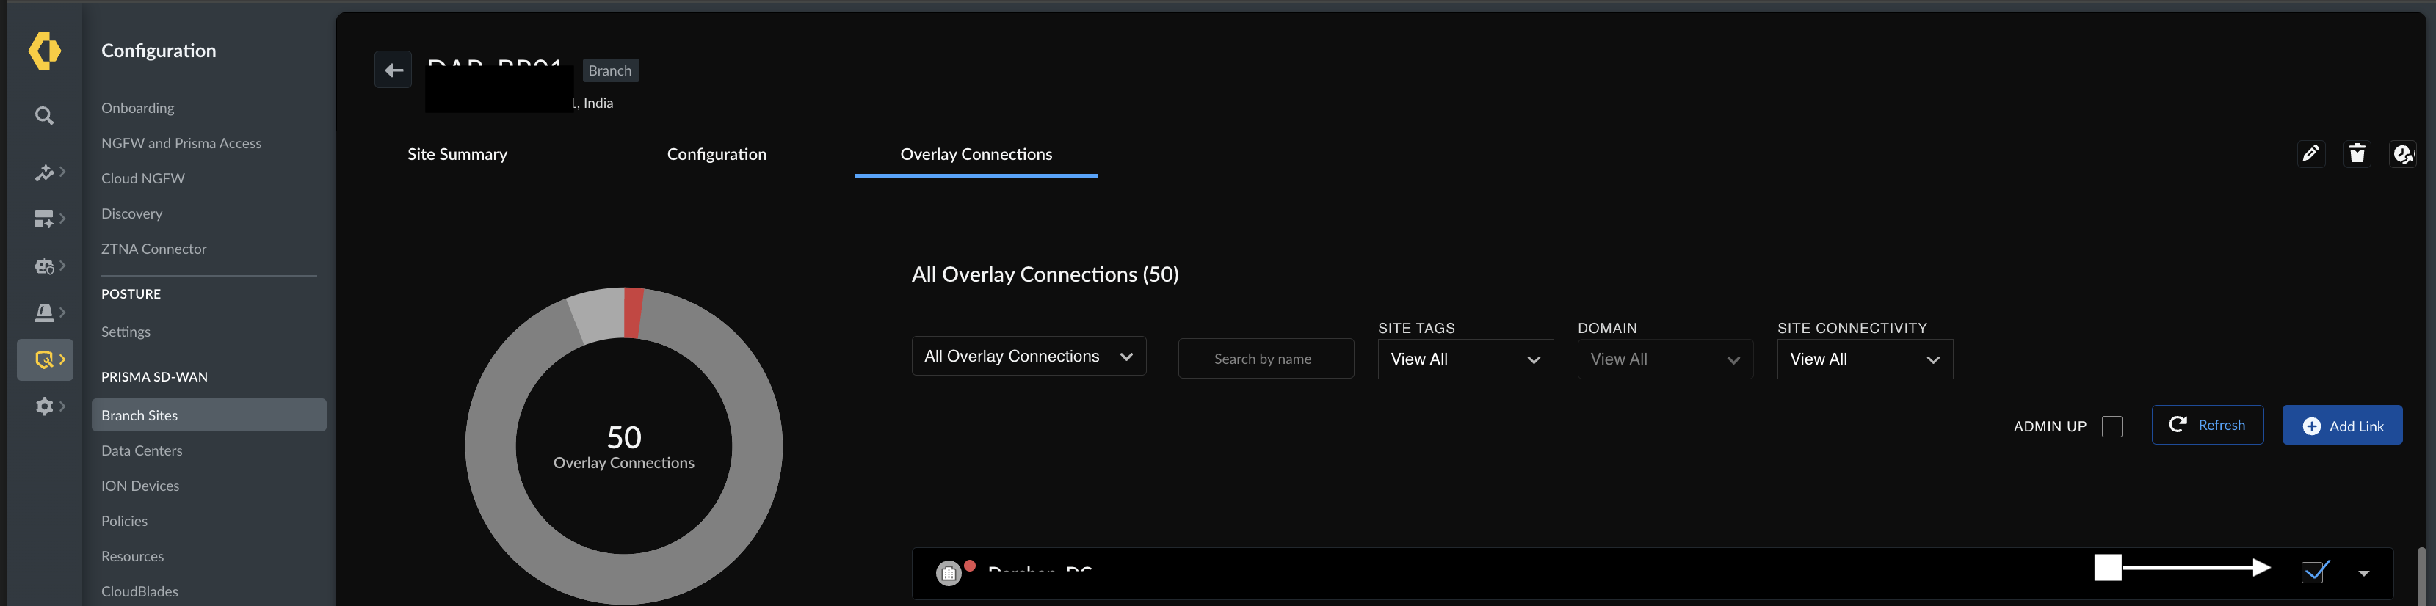Enable the ADMIN UP checkbox
Image resolution: width=2436 pixels, height=606 pixels.
(x=2111, y=427)
